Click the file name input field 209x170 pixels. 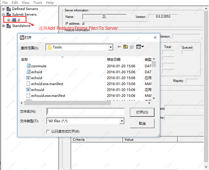[85, 112]
